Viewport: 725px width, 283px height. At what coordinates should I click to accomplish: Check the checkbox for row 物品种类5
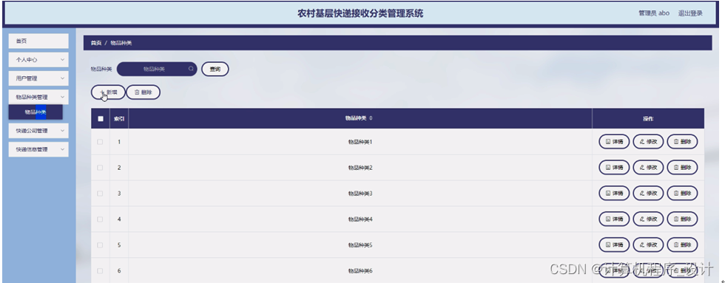pyautogui.click(x=100, y=245)
